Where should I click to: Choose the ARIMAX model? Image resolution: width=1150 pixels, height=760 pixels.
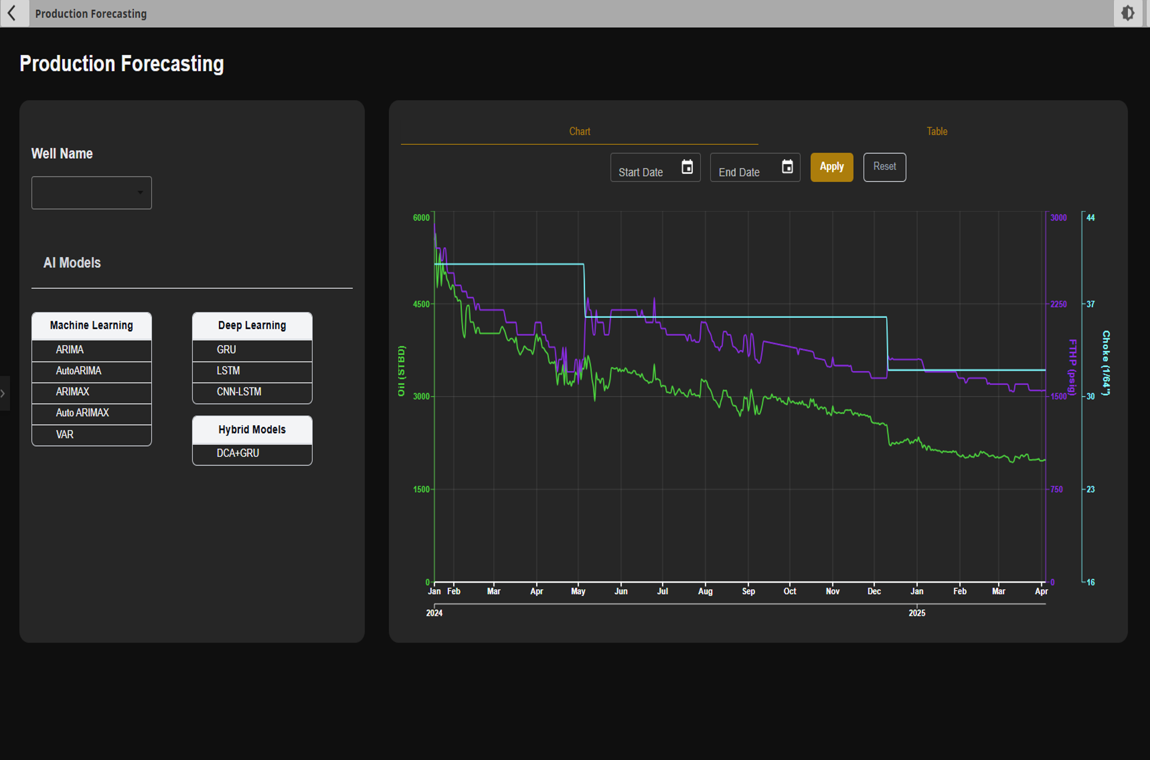(91, 392)
